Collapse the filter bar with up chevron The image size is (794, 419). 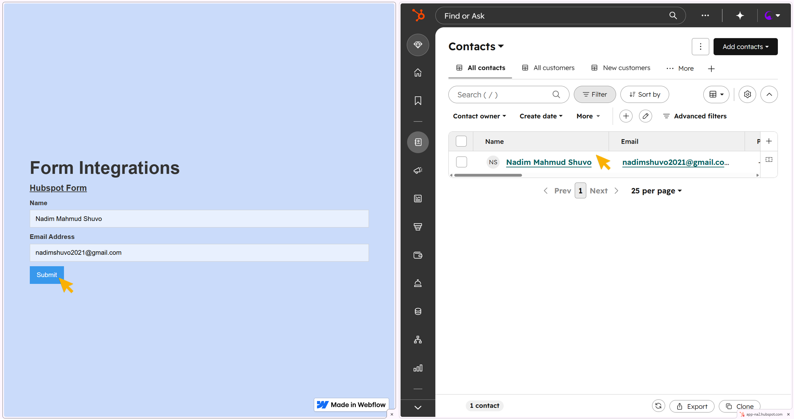769,95
